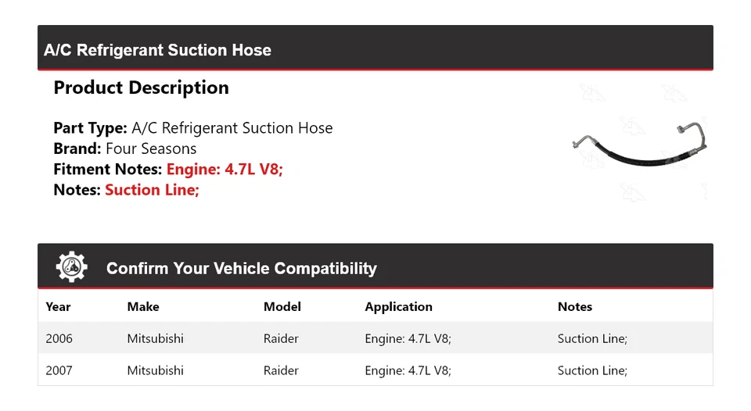This screenshot has width=751, height=411.
Task: Click Raider in the 2007 row
Action: pos(281,370)
